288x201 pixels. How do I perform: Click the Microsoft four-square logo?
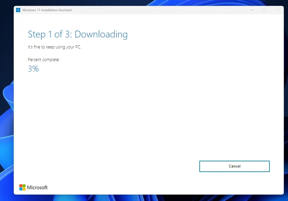coord(22,187)
